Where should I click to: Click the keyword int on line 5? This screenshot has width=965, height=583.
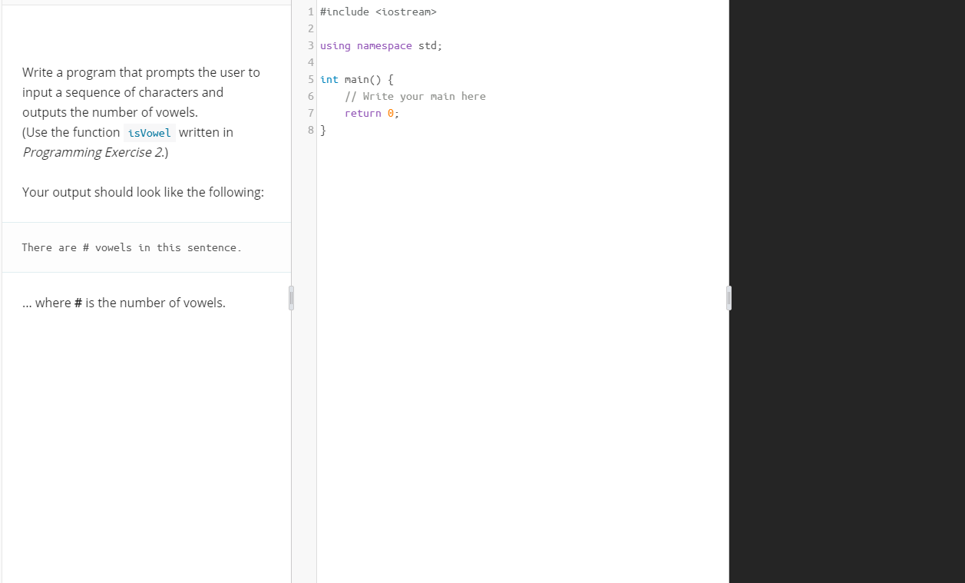click(x=329, y=79)
